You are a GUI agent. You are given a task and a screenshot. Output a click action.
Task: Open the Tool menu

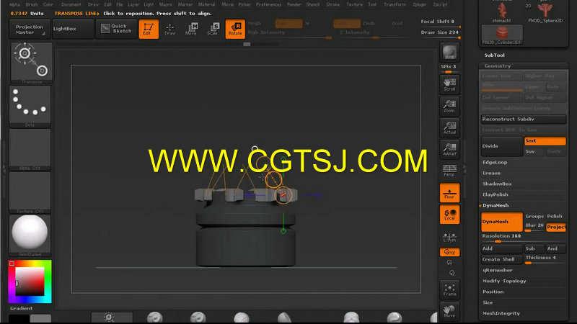[372, 5]
